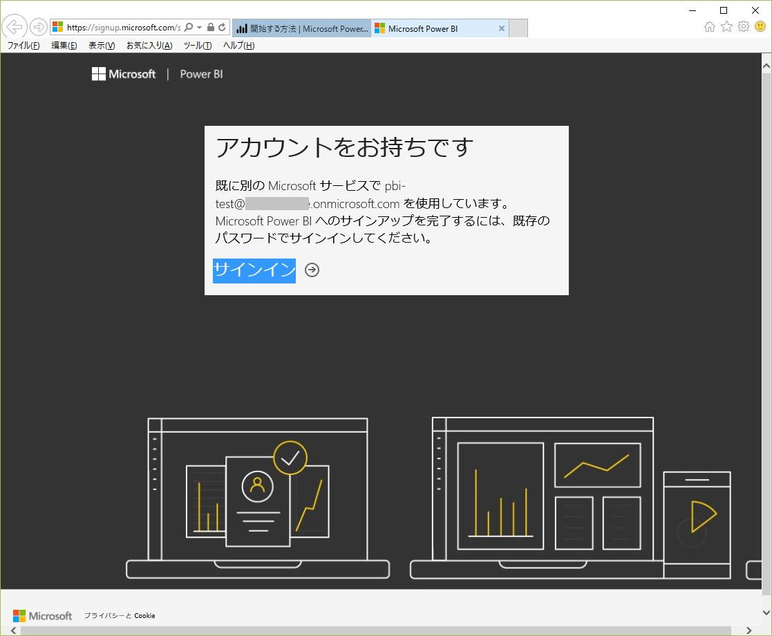Click the search magnifier in address bar
Viewport: 772px width, 636px height.
coord(189,27)
